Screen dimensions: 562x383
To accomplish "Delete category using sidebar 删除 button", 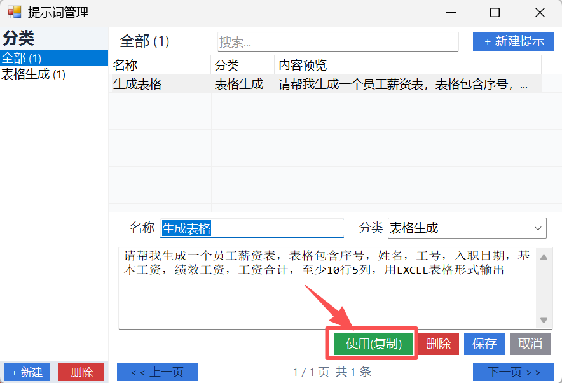I will pyautogui.click(x=81, y=372).
